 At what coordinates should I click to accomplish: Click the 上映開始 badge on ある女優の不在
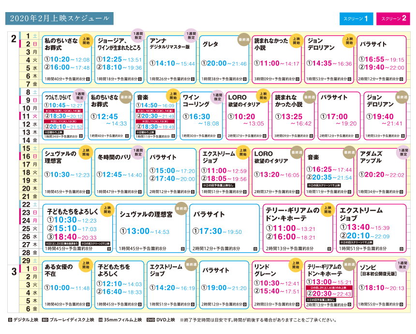coord(86,265)
